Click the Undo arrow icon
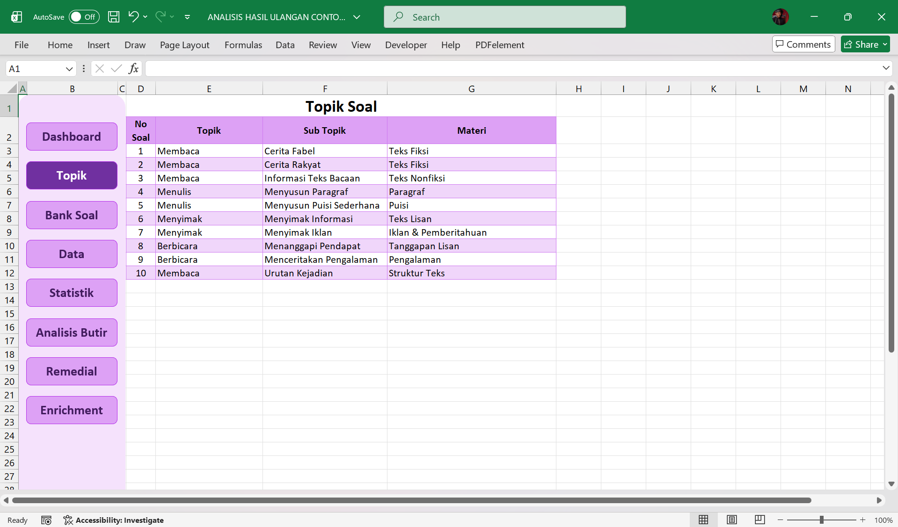 [x=133, y=17]
